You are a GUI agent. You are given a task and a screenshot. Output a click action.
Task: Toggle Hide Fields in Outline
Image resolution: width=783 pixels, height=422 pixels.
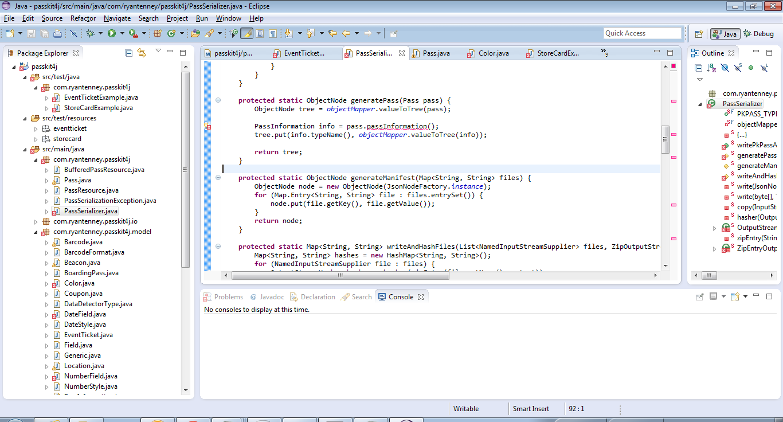click(725, 68)
